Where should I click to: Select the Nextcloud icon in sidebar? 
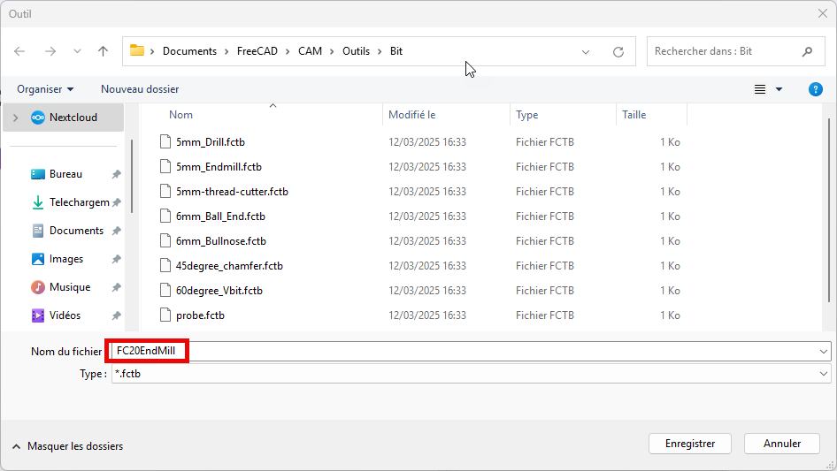point(38,118)
